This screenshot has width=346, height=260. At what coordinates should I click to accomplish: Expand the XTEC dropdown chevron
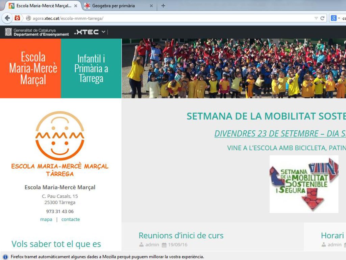tap(103, 32)
